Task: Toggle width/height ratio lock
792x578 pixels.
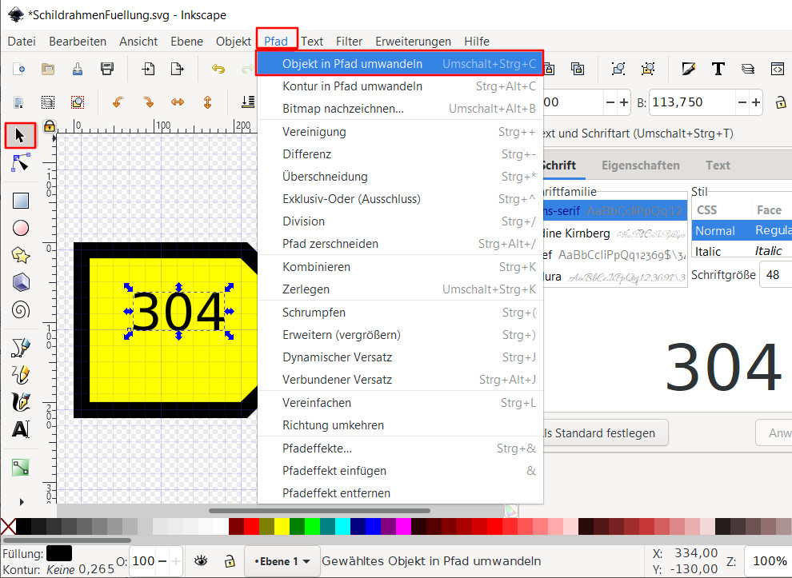Action: point(780,102)
